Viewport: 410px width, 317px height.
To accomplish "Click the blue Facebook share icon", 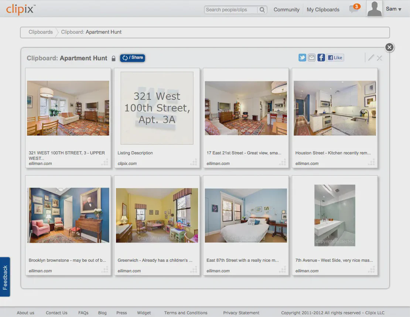I will pos(321,58).
